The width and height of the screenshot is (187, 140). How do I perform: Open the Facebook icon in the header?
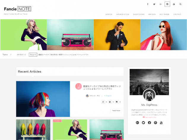(148, 4)
